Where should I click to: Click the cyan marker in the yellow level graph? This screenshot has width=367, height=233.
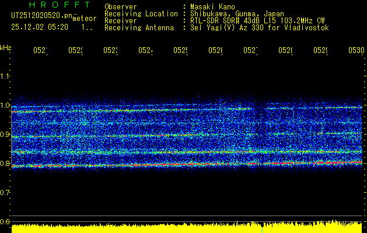pyautogui.click(x=262, y=230)
